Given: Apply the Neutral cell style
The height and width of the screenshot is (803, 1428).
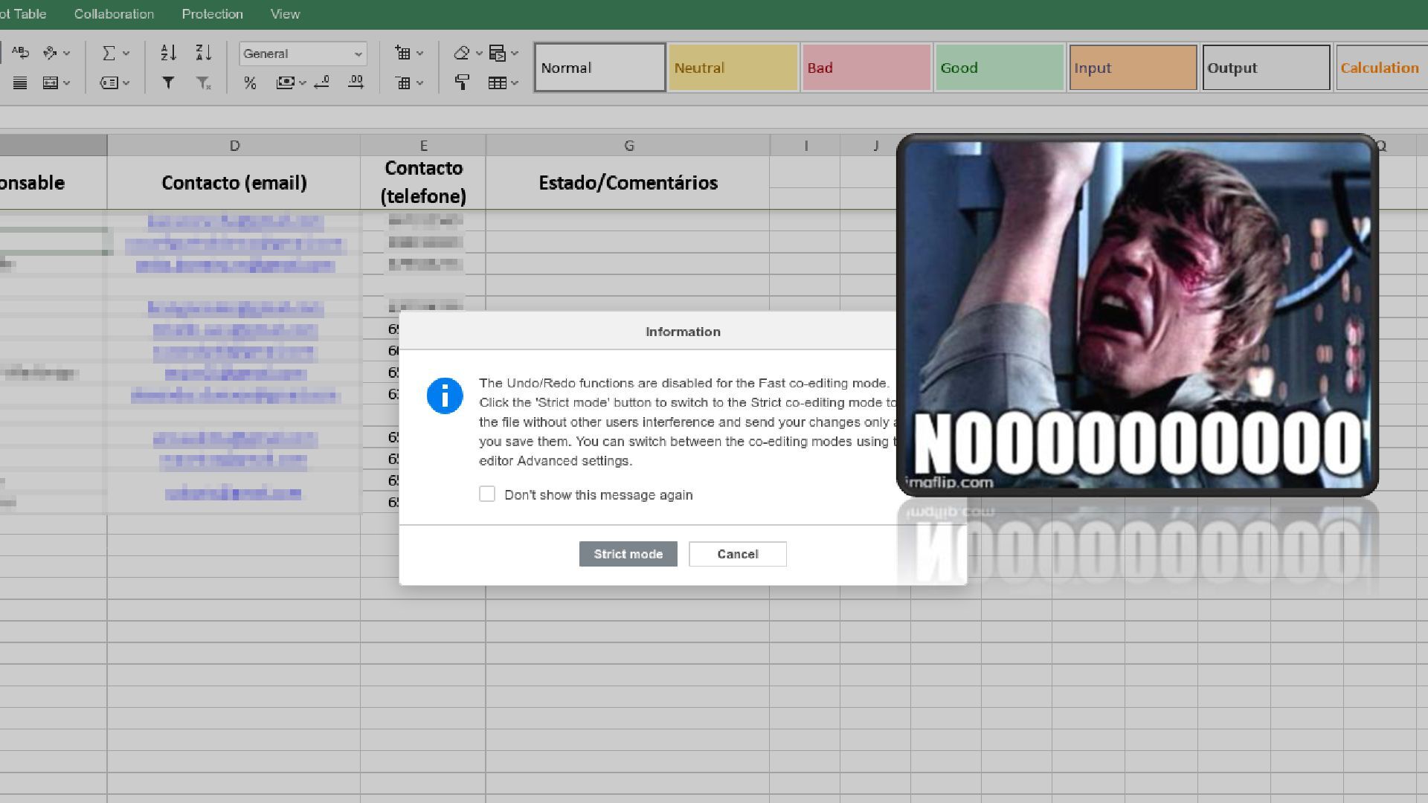Looking at the screenshot, I should pyautogui.click(x=733, y=68).
